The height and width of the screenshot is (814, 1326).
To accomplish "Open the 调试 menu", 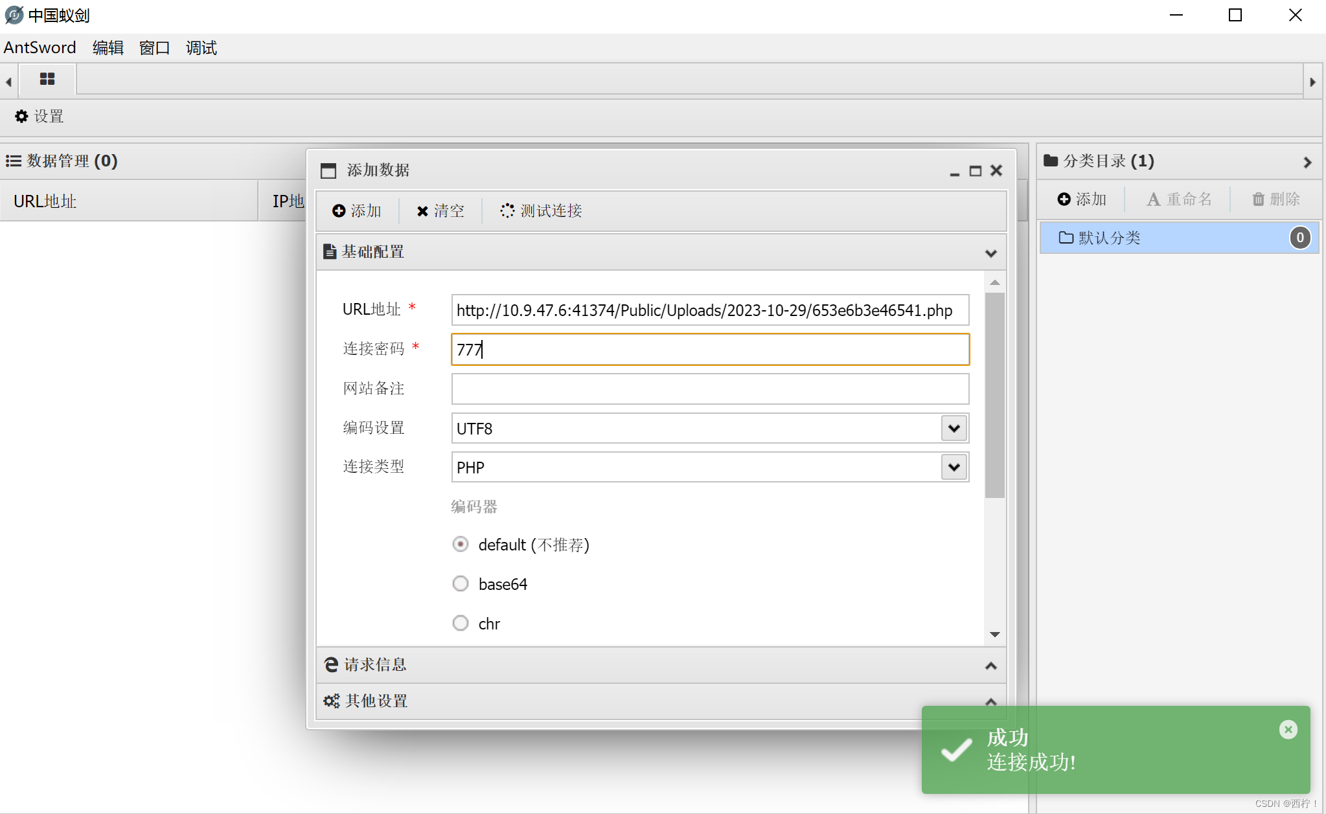I will coord(201,48).
